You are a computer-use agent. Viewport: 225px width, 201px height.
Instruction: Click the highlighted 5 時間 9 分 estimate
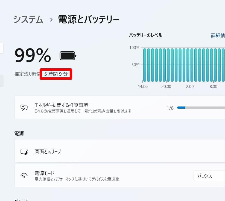56,74
